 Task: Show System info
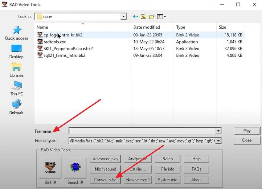pyautogui.click(x=168, y=180)
